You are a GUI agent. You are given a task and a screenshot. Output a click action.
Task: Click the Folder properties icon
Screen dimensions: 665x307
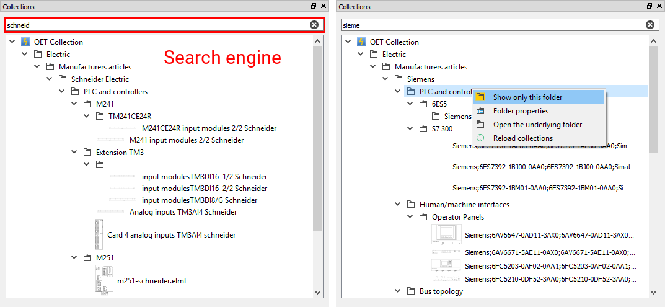click(480, 111)
